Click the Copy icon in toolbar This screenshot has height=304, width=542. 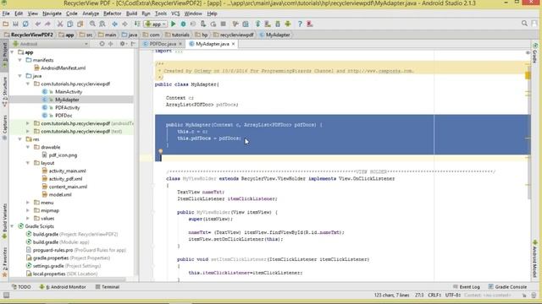pyautogui.click(x=69, y=24)
